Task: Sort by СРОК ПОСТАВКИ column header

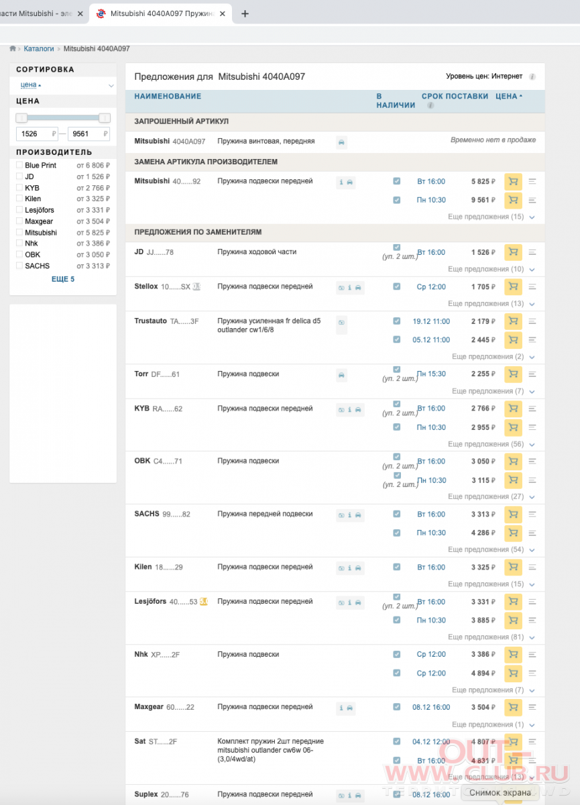Action: tap(455, 96)
